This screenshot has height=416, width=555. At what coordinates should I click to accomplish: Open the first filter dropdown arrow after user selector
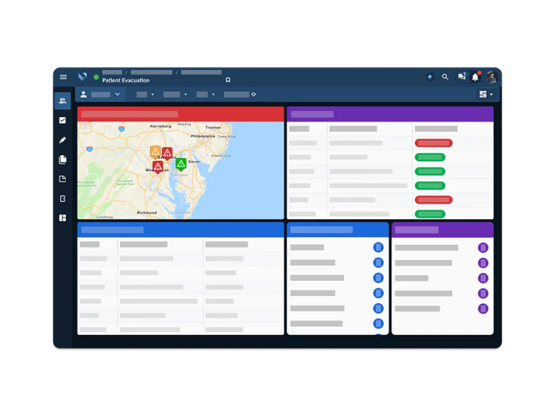pos(153,94)
